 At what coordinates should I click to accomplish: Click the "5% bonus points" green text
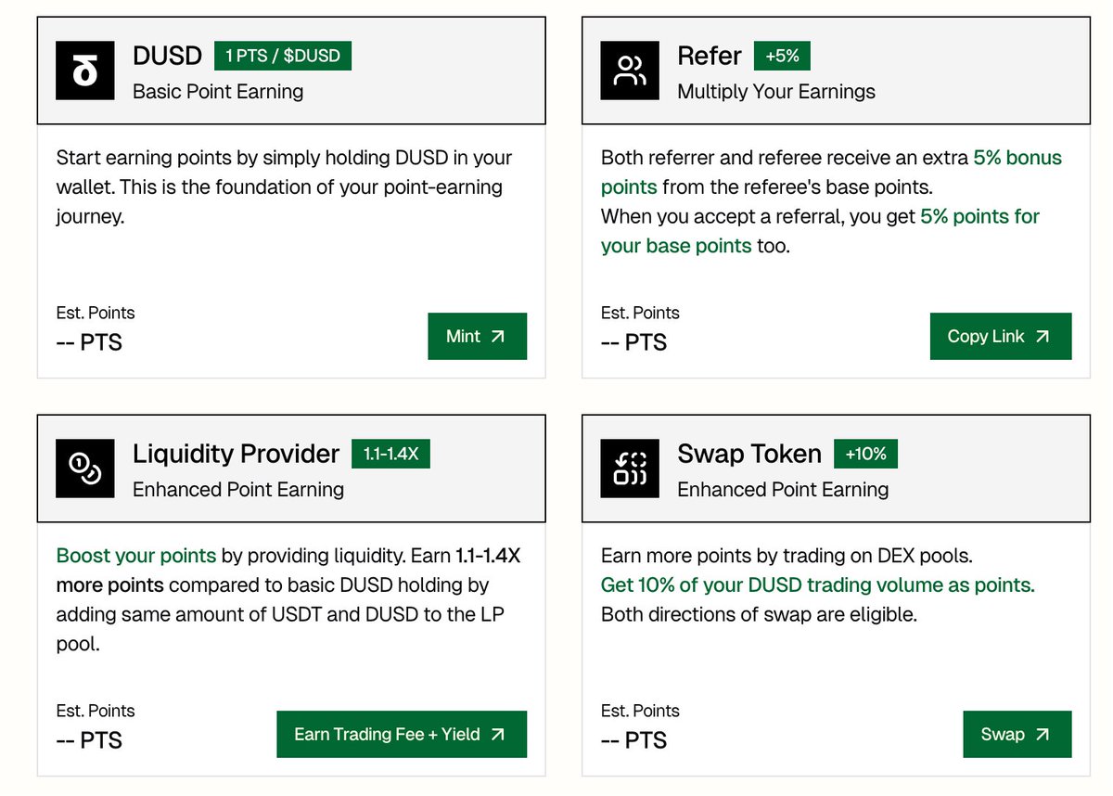coord(1017,158)
